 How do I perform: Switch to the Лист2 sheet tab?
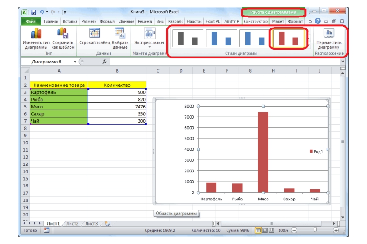coord(72,224)
